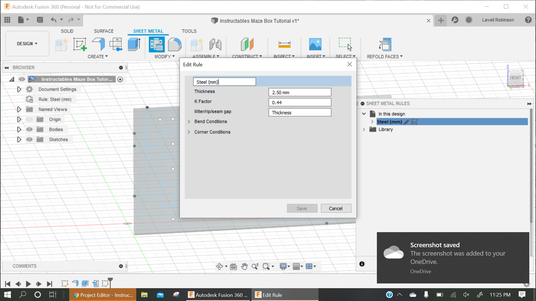Viewport: 536px width, 301px height.
Task: Expand the Corner Conditions section
Action: (189, 132)
